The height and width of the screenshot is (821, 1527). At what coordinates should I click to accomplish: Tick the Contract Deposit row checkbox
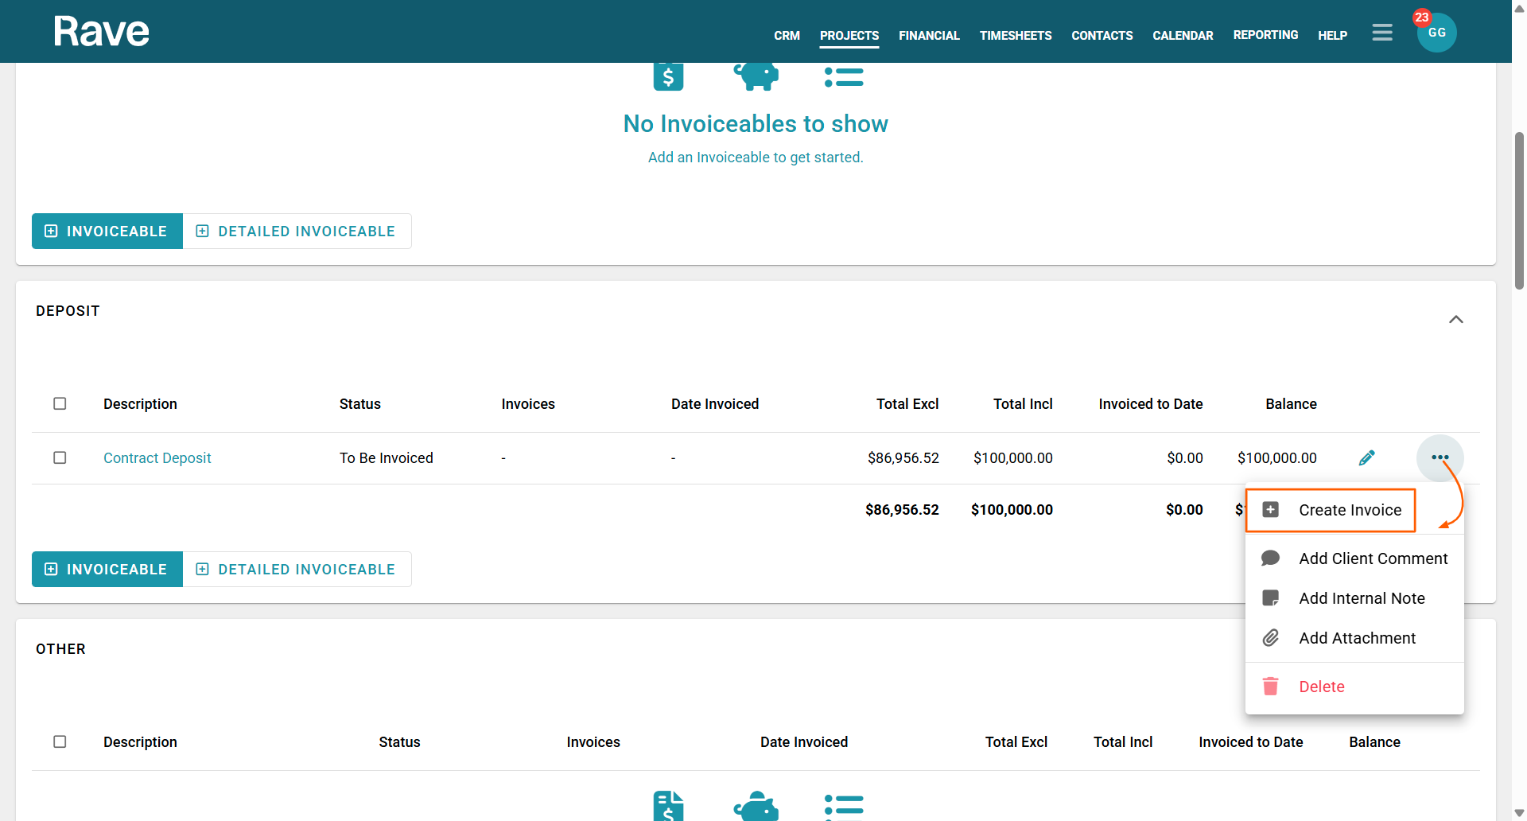(60, 457)
